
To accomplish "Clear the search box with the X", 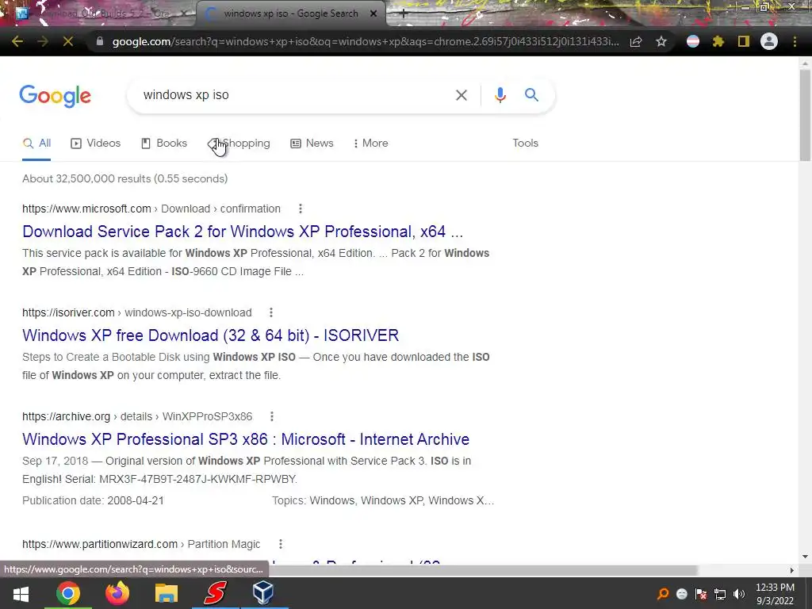I will point(461,95).
